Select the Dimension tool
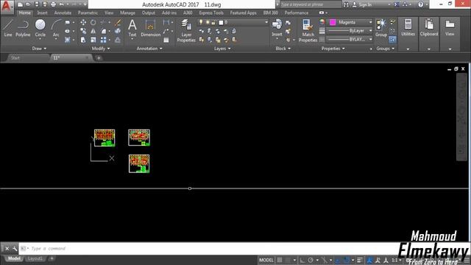 click(x=150, y=28)
